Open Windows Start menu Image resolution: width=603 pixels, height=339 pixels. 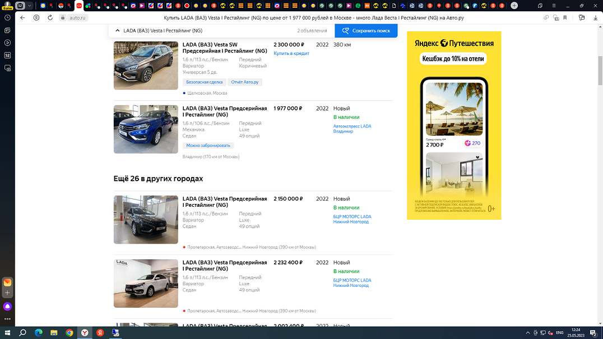pos(7,333)
